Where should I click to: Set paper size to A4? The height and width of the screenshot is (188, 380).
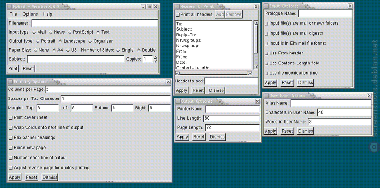pos(57,50)
